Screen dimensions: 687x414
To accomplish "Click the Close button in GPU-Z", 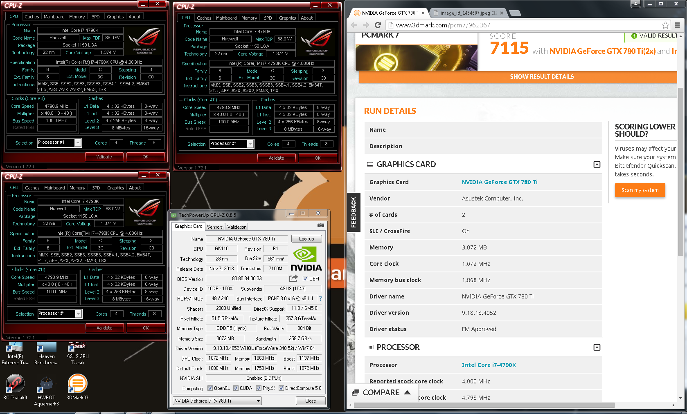I will point(311,401).
